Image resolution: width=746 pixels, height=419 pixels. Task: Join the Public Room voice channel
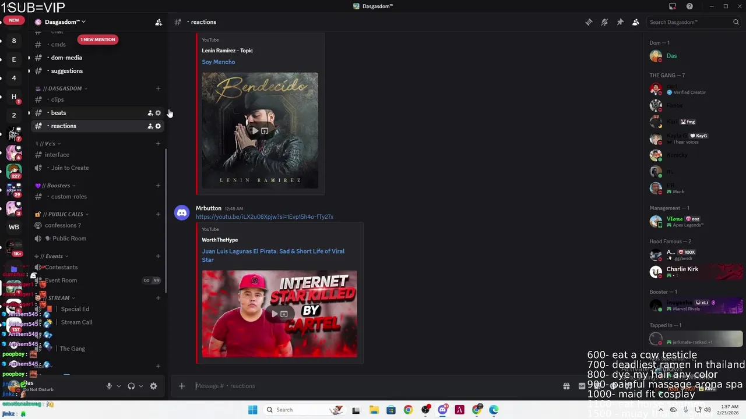click(69, 239)
